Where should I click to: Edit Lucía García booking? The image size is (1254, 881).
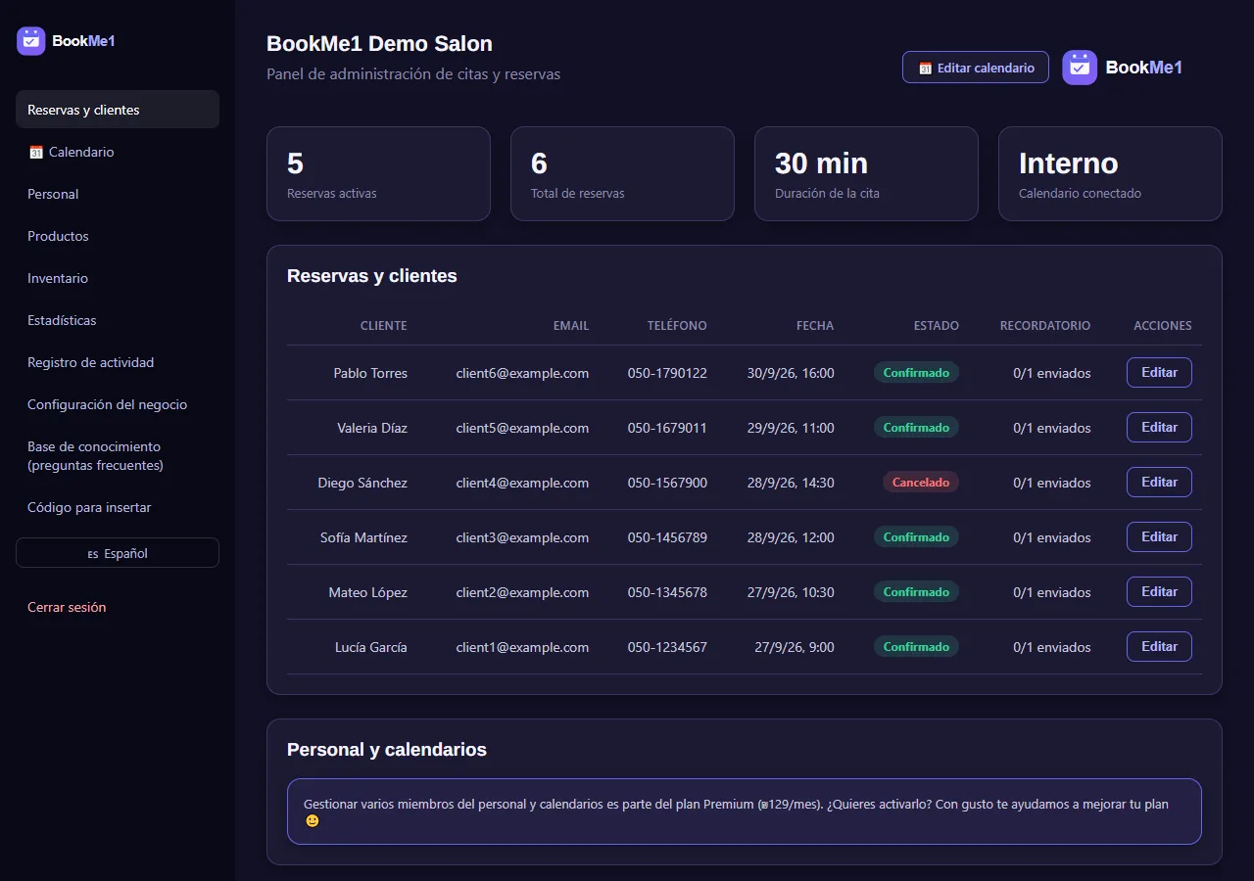coord(1159,647)
